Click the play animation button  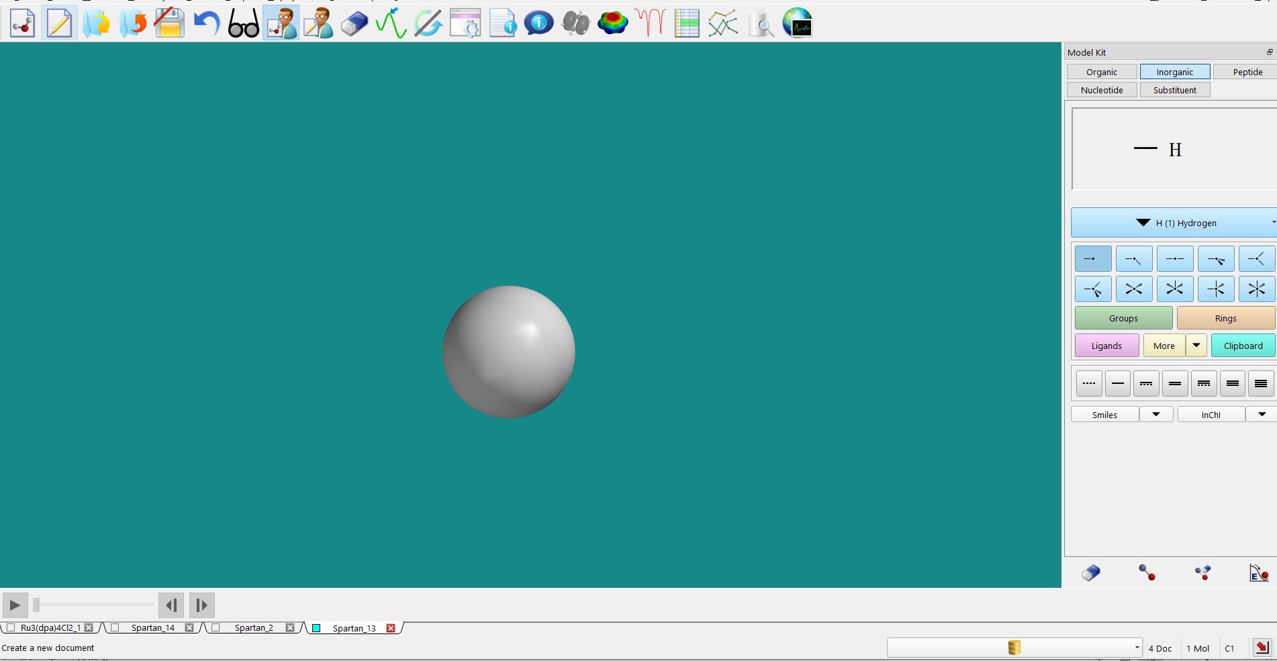coord(15,605)
